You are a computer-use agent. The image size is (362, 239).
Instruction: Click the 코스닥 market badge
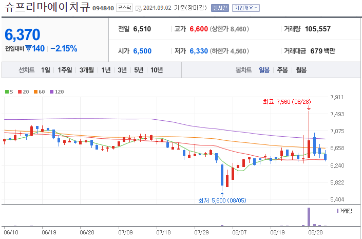(x=124, y=8)
